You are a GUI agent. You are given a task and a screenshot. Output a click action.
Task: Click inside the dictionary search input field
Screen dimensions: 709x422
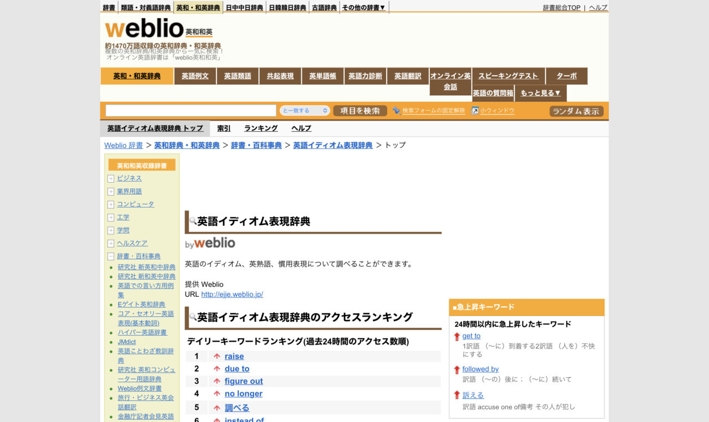pyautogui.click(x=190, y=110)
